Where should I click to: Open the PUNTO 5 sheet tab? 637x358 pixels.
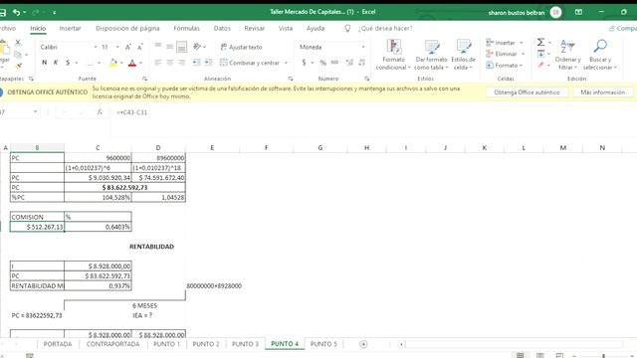point(323,344)
